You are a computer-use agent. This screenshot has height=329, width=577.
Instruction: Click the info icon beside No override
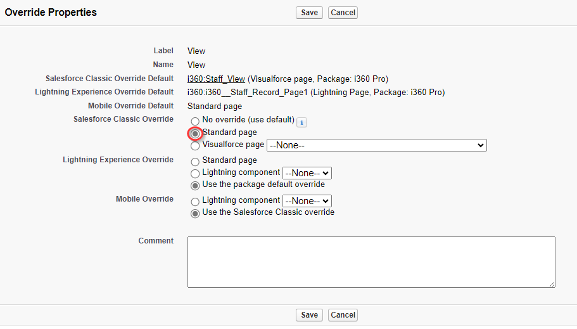[301, 122]
